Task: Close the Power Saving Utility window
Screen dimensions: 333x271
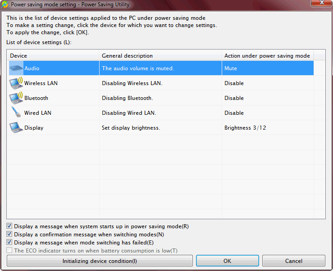Action: (x=322, y=3)
